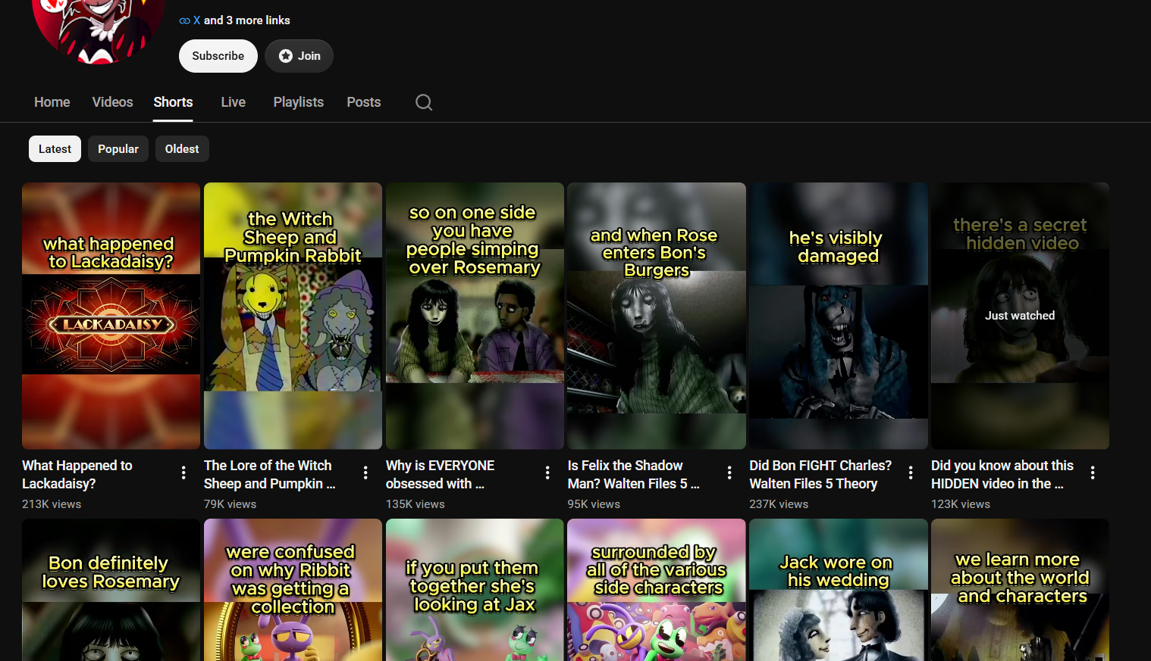Screen dimensions: 1151x661
Task: Play the 'we learn more about the world' thumbnail
Action: pyautogui.click(x=1020, y=590)
